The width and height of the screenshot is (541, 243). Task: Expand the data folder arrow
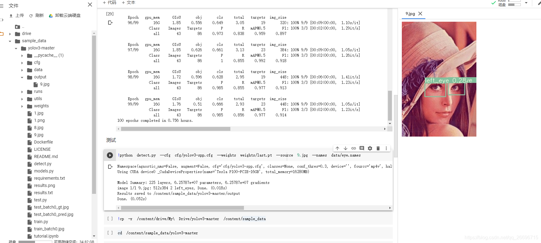pos(22,70)
